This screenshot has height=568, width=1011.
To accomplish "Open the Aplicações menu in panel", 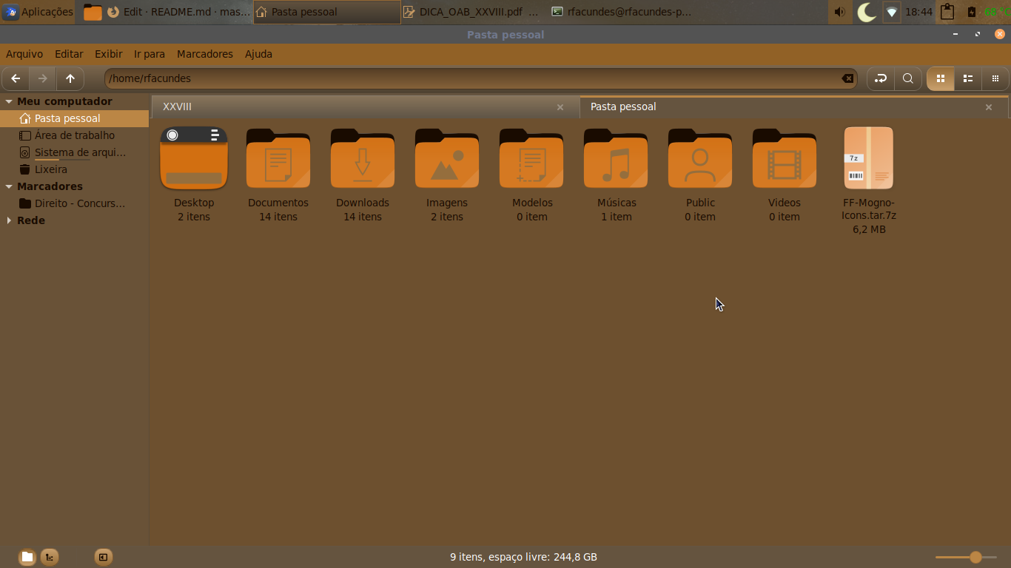I will (x=38, y=12).
